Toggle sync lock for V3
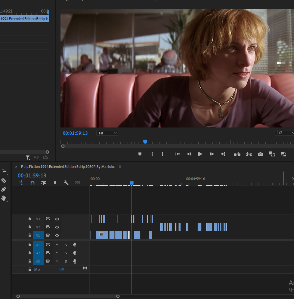Viewport: 294px width, 299px height. pos(48,219)
